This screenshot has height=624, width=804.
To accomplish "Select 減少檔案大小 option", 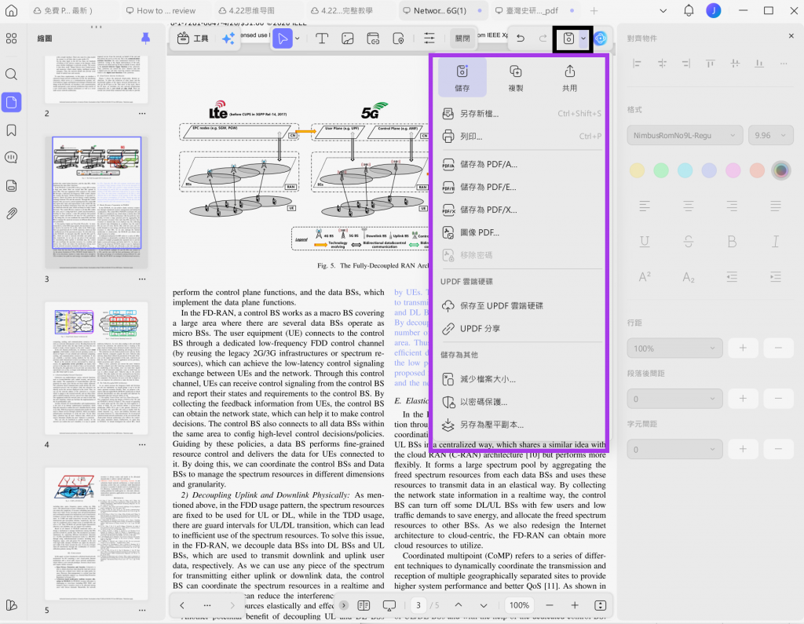I will coord(521,379).
